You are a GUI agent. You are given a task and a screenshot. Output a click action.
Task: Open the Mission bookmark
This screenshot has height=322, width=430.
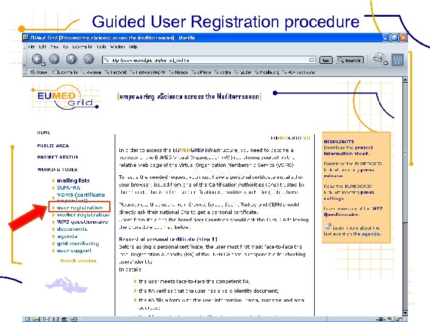click(x=178, y=72)
